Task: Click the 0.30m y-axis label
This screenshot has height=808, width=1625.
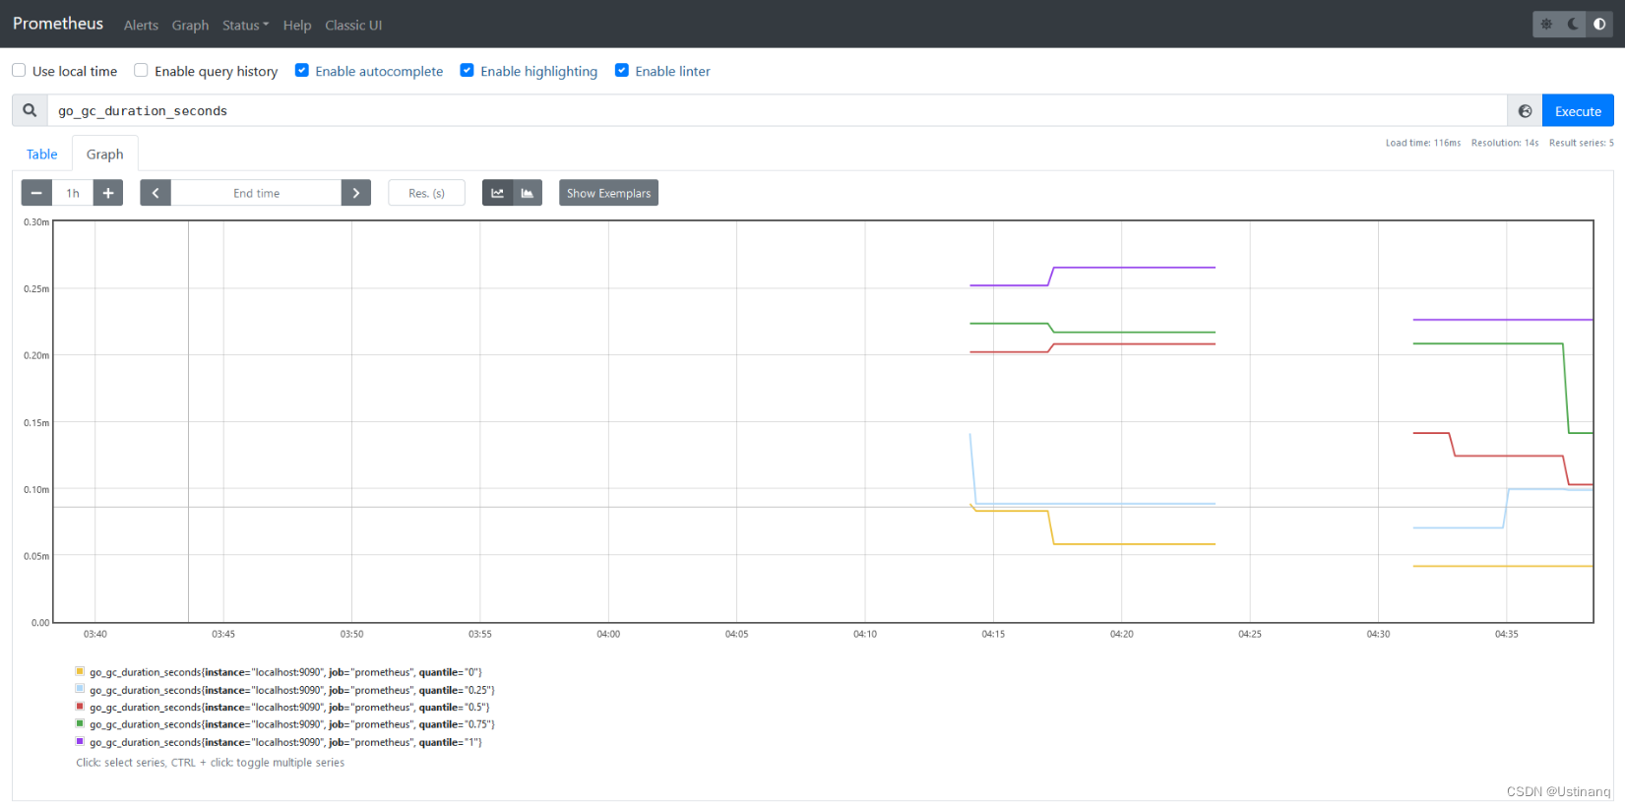Action: 36,222
